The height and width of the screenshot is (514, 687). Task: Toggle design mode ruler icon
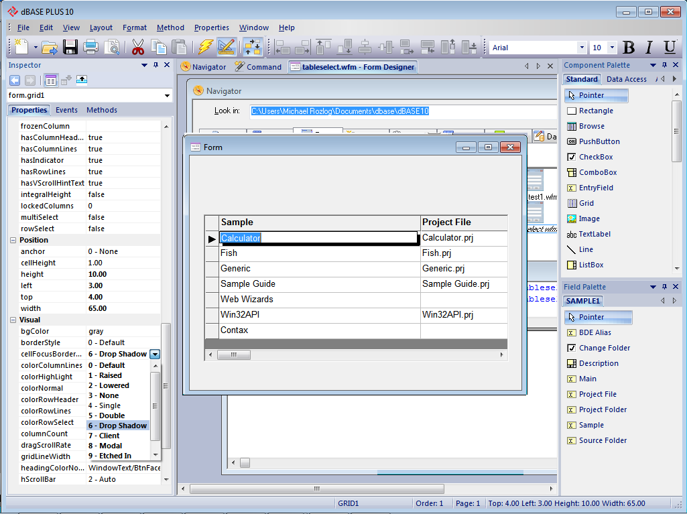pos(227,47)
